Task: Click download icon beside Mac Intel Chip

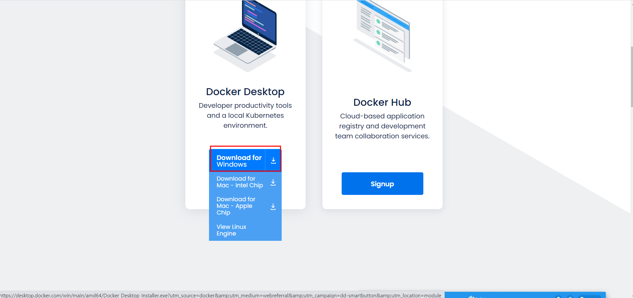Action: 273,183
